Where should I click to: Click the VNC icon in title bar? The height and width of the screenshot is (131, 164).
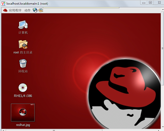click(3, 4)
